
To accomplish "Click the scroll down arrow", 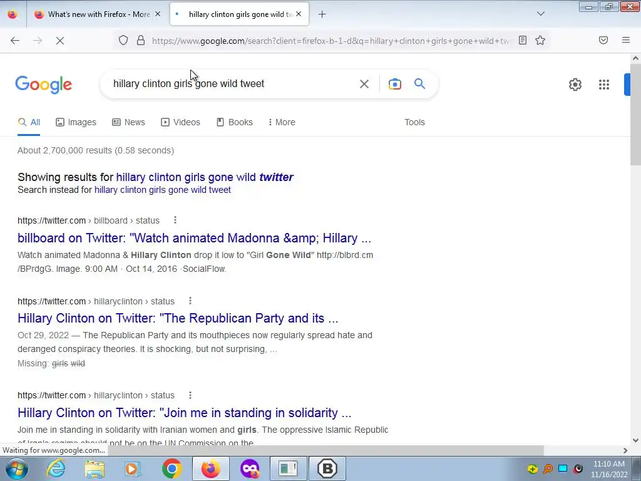I will (635, 440).
